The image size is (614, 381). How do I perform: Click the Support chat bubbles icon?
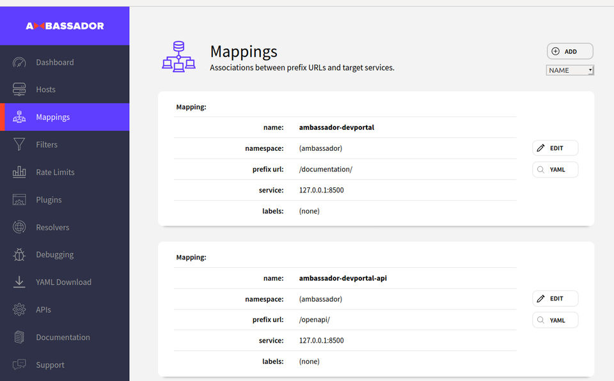click(19, 364)
